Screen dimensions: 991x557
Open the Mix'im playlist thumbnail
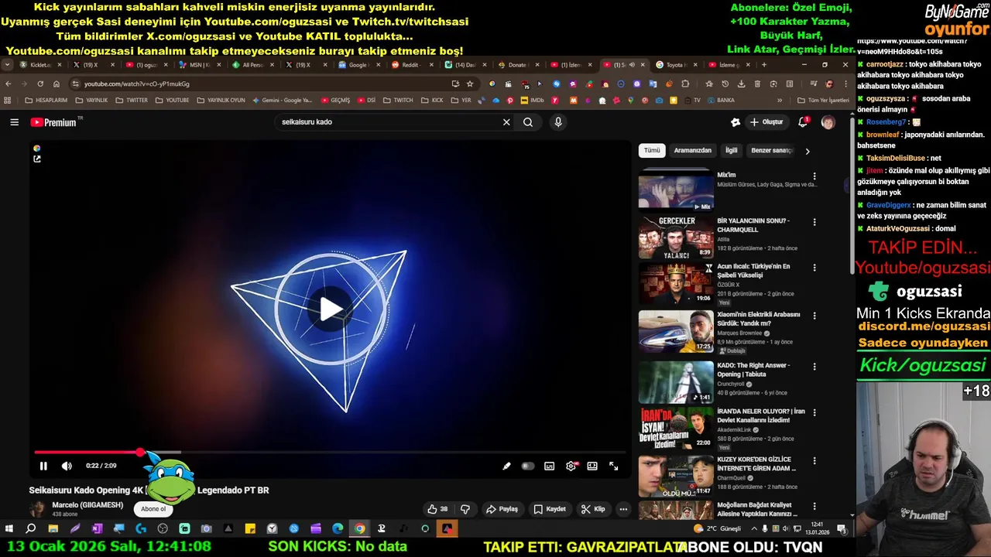[x=676, y=191]
